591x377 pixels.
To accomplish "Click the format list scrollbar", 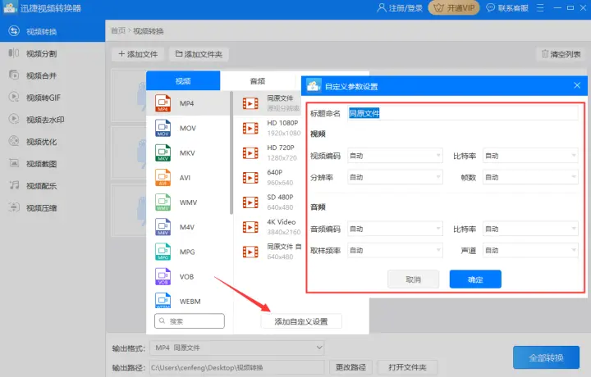I will coord(231,153).
